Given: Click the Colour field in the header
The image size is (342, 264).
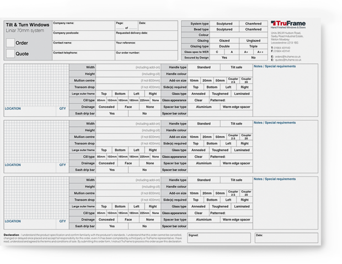Looking at the screenshot, I should click(x=239, y=35).
